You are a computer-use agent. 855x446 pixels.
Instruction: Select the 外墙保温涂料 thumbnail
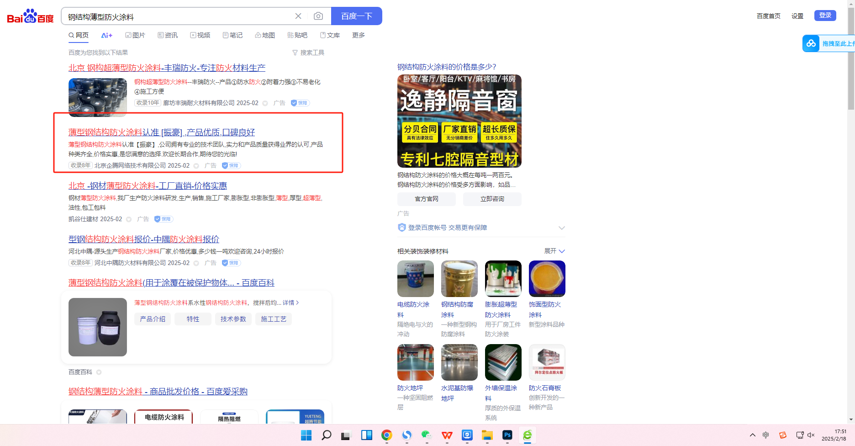(x=503, y=362)
